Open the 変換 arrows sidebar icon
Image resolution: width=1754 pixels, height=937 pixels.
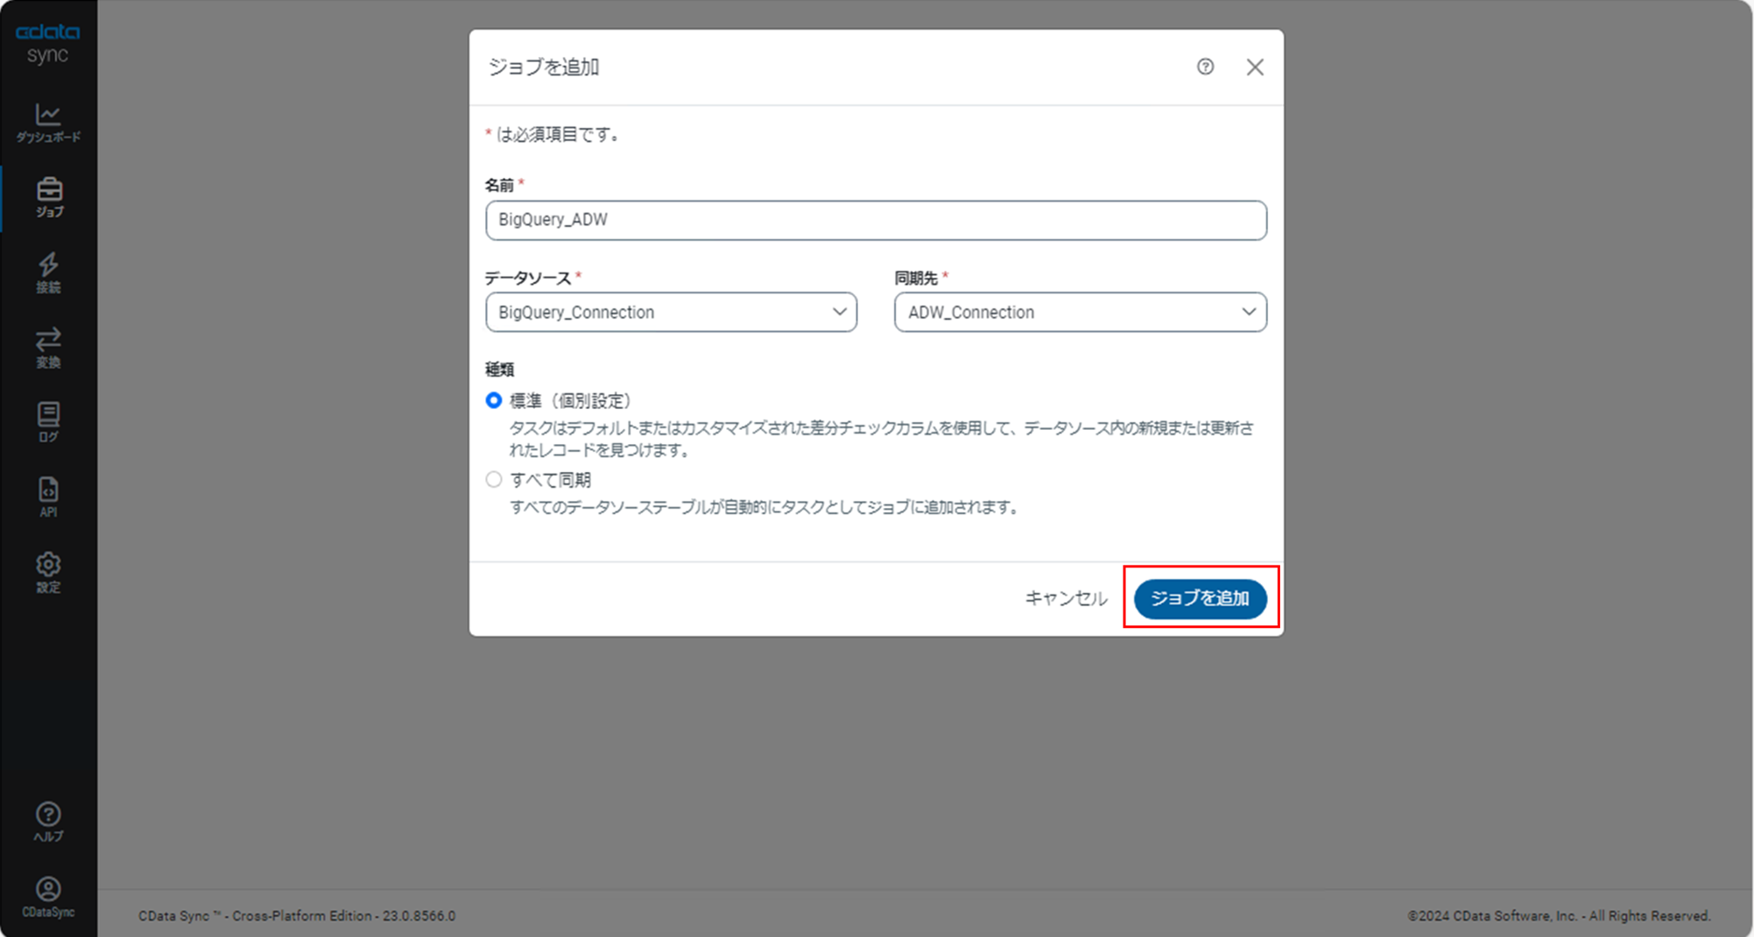pos(48,349)
